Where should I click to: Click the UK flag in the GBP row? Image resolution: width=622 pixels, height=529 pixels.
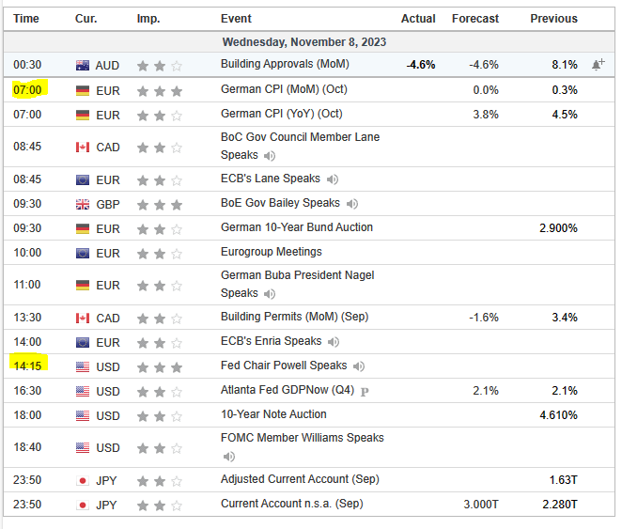[x=82, y=204]
